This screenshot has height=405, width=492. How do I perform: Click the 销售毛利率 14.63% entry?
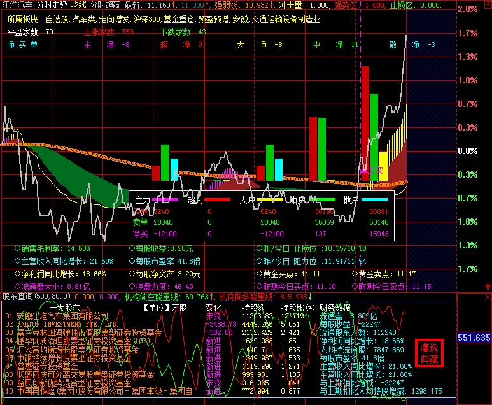[x=53, y=248]
